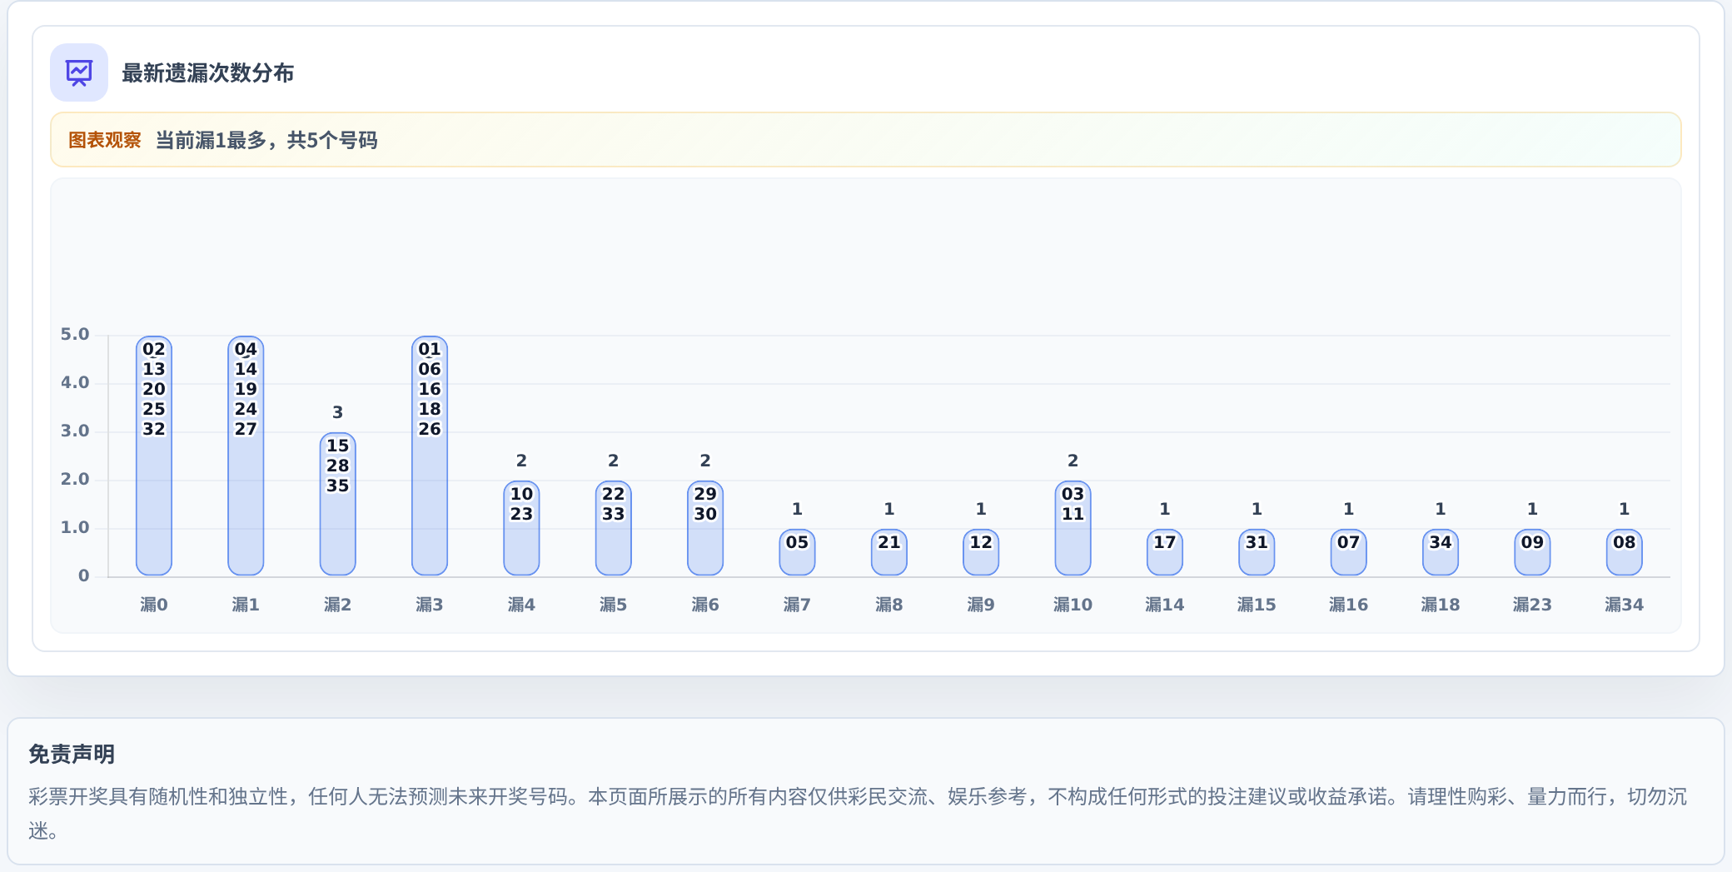This screenshot has height=872, width=1732.
Task: Click the 图表观察 label
Action: click(x=105, y=140)
